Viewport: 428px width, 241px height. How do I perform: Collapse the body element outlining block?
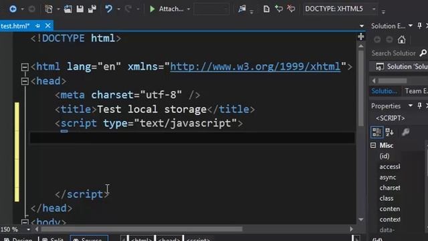(x=25, y=222)
